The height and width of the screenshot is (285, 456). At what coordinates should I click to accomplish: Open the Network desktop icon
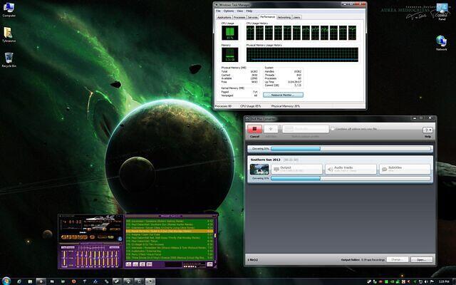[442, 41]
